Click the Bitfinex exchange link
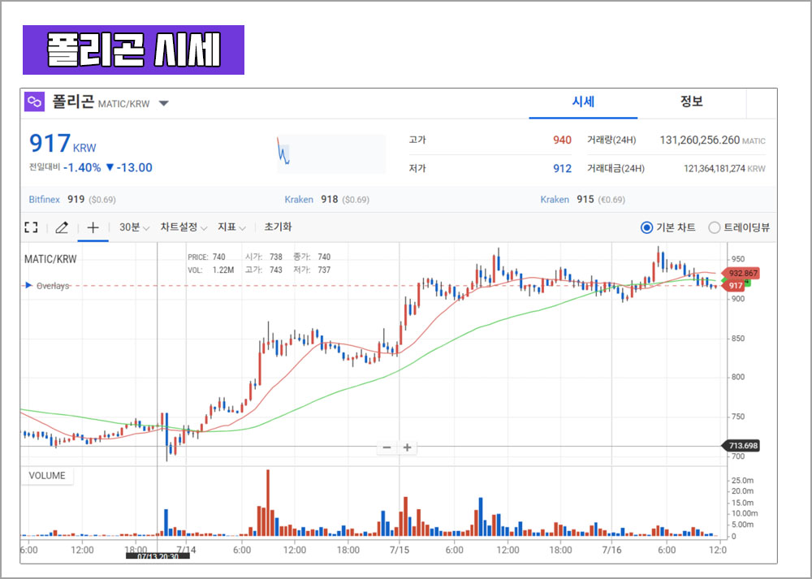Viewport: 812px width, 579px height. coord(45,200)
